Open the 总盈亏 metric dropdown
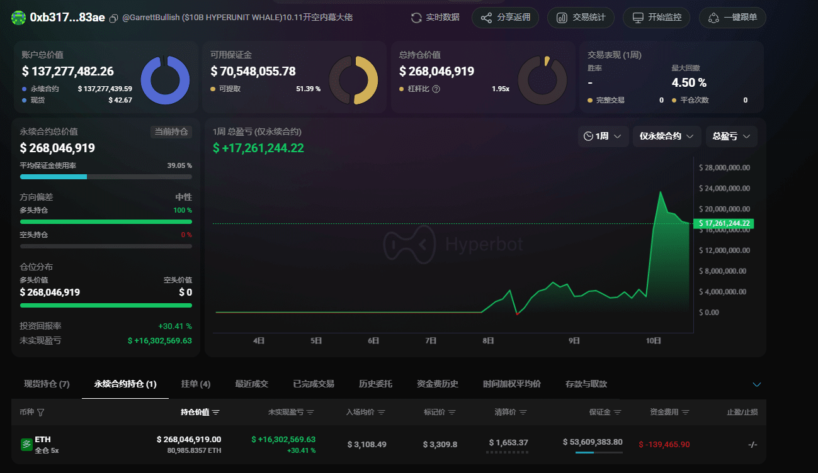 click(x=731, y=136)
